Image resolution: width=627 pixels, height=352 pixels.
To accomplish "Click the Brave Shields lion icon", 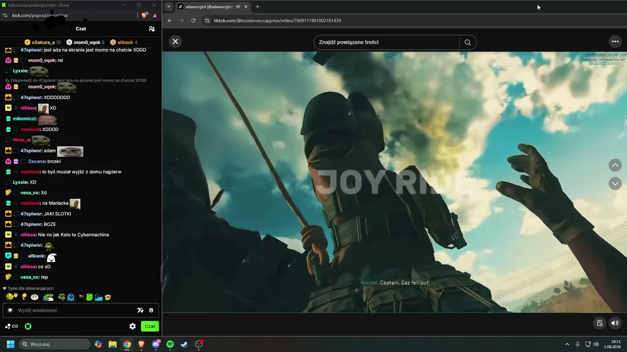I will tap(145, 15).
